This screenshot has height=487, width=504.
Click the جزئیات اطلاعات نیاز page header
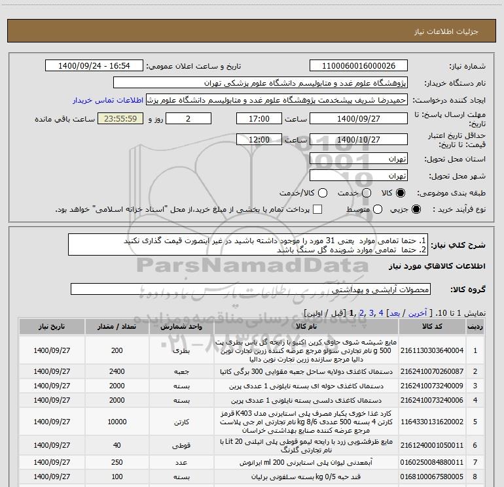point(252,31)
